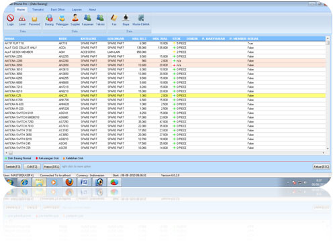Click the green stock arrow for ANTENA C25
This screenshot has height=250, width=335.
174,96
